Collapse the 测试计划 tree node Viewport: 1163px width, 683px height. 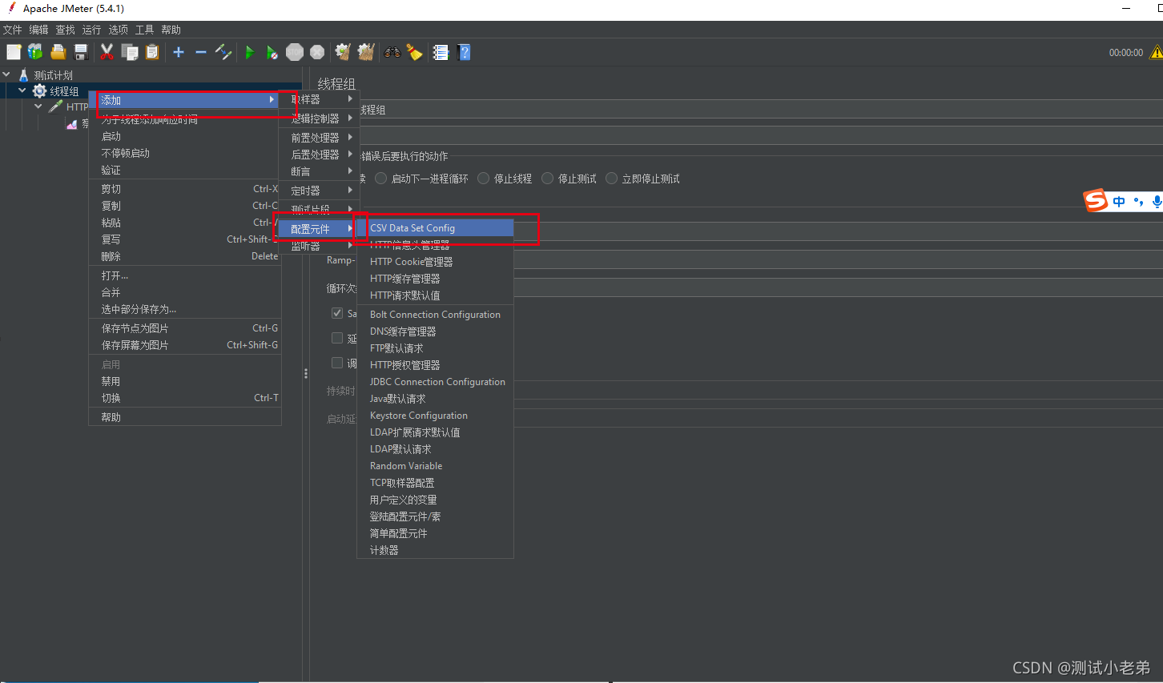click(x=6, y=74)
